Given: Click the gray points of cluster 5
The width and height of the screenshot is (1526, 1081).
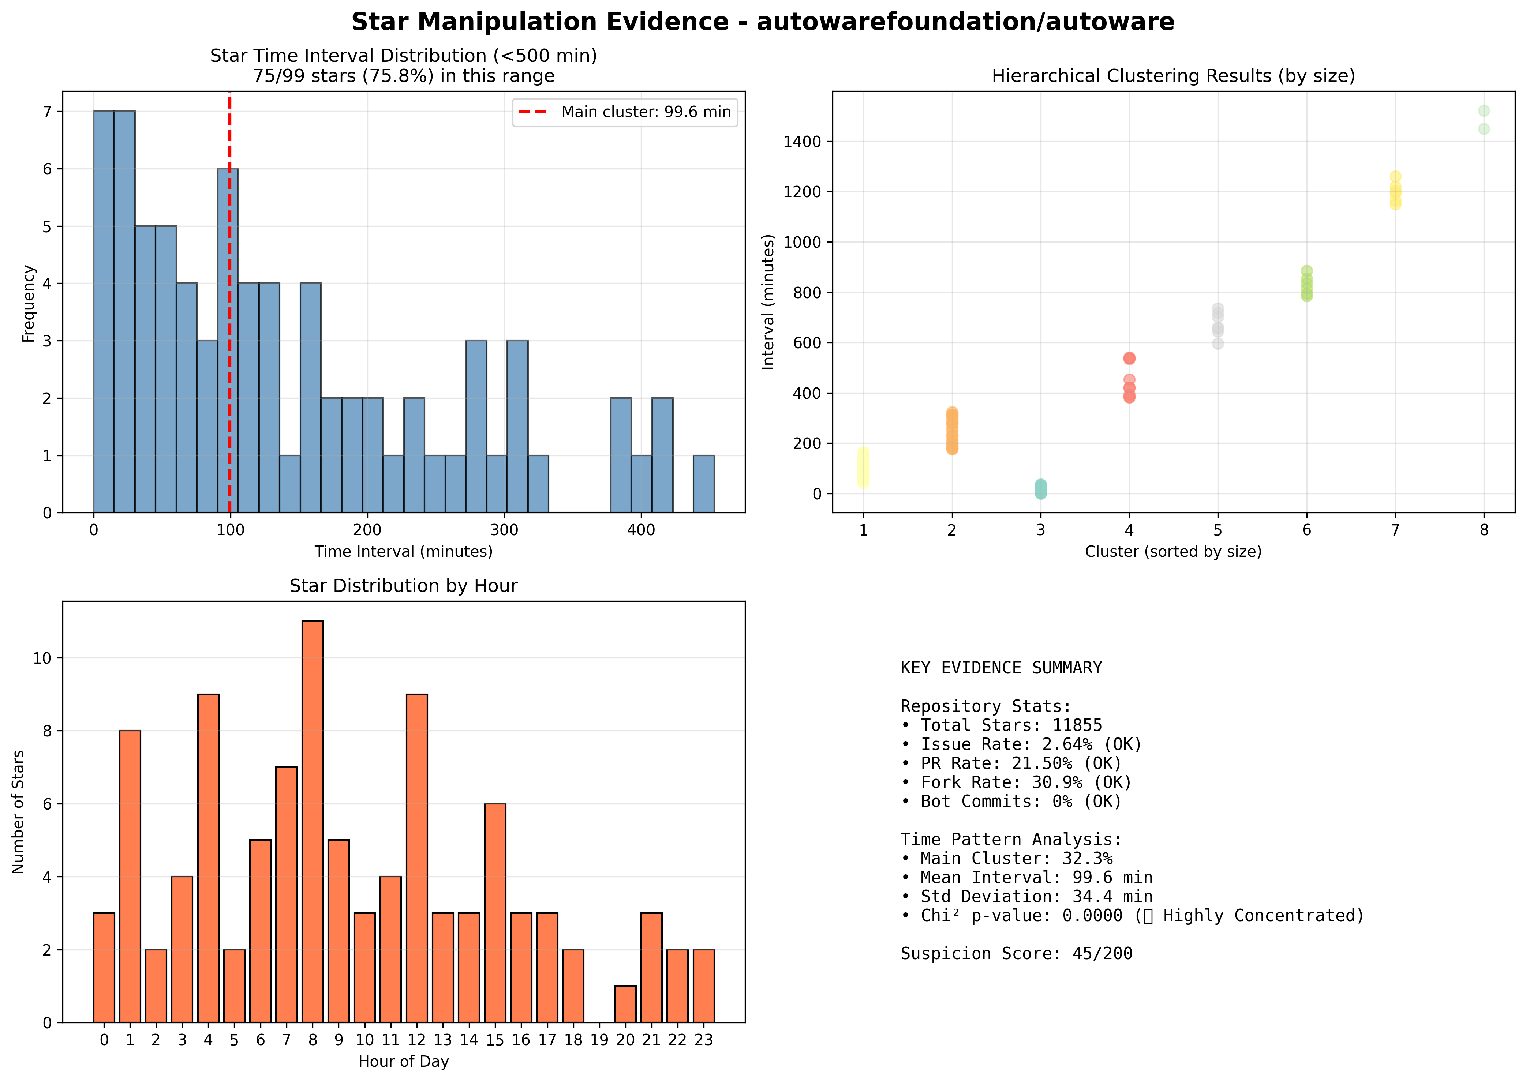Looking at the screenshot, I should coord(1218,326).
